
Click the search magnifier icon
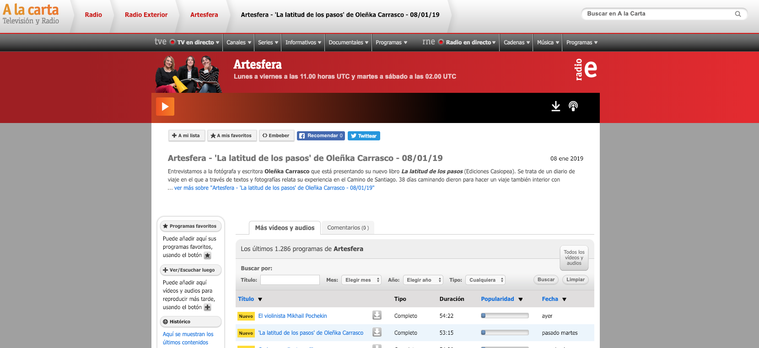click(x=738, y=14)
